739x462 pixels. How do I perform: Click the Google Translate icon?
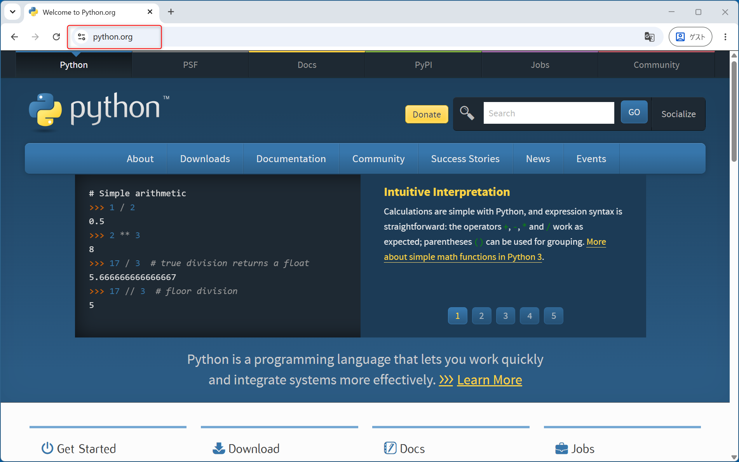pyautogui.click(x=649, y=37)
